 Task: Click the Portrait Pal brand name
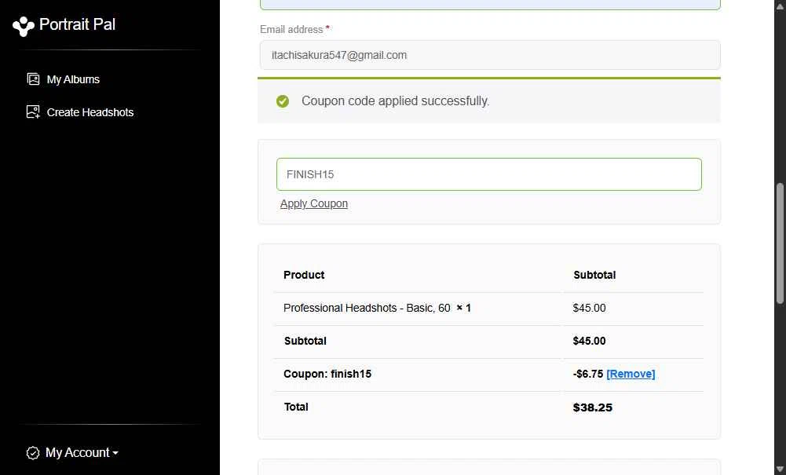[x=77, y=24]
